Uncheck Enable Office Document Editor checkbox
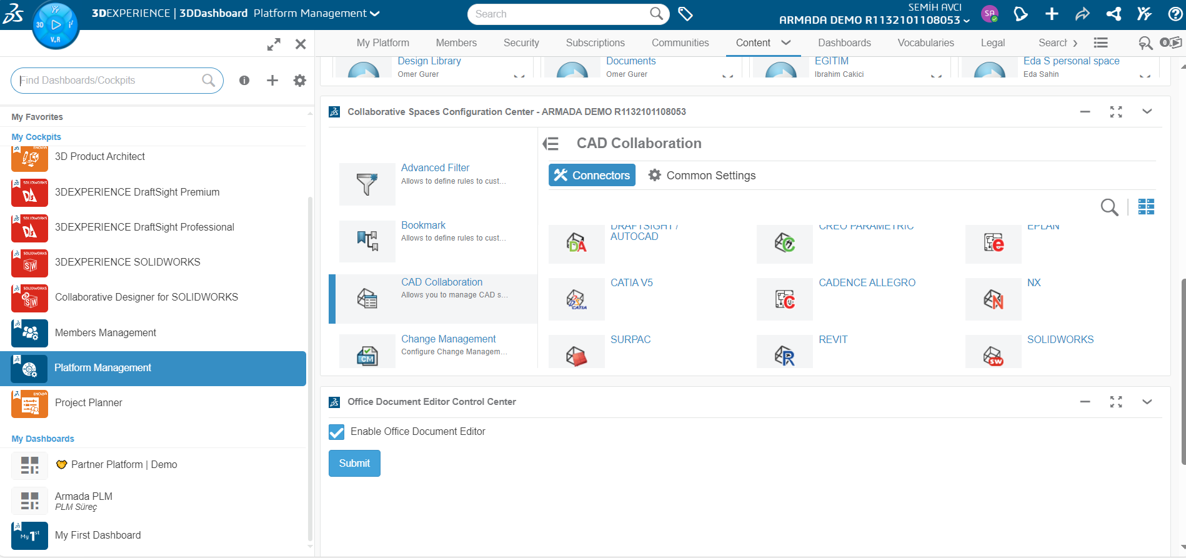This screenshot has height=558, width=1186. tap(336, 432)
